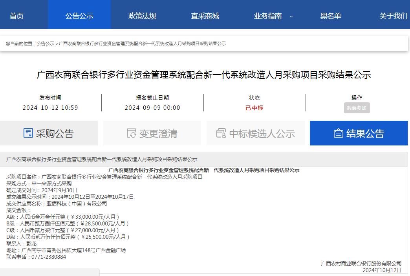Open the 业务指南 navigation menu

(x=267, y=16)
